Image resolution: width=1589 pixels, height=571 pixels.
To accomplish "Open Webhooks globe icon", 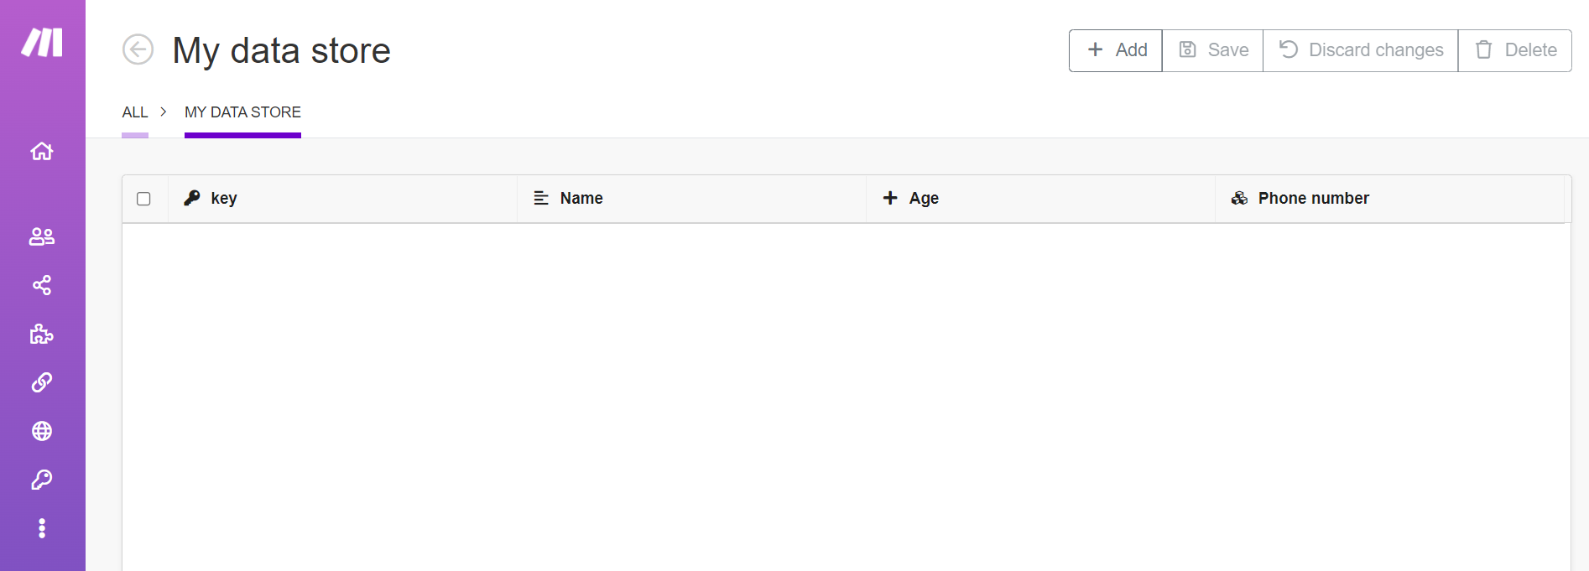I will [x=42, y=431].
